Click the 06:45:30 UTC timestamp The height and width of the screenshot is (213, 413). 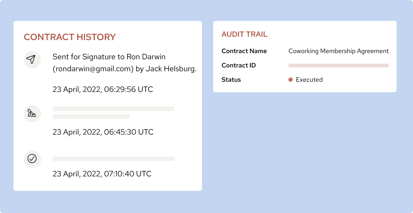[103, 132]
